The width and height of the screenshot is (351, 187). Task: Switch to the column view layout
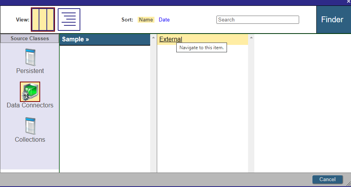tap(43, 20)
